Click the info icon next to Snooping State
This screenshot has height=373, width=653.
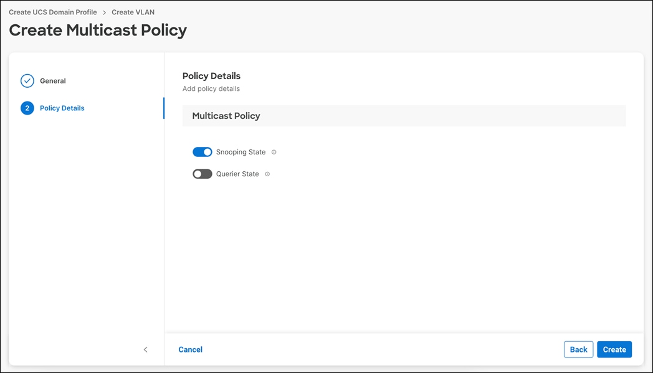(274, 151)
